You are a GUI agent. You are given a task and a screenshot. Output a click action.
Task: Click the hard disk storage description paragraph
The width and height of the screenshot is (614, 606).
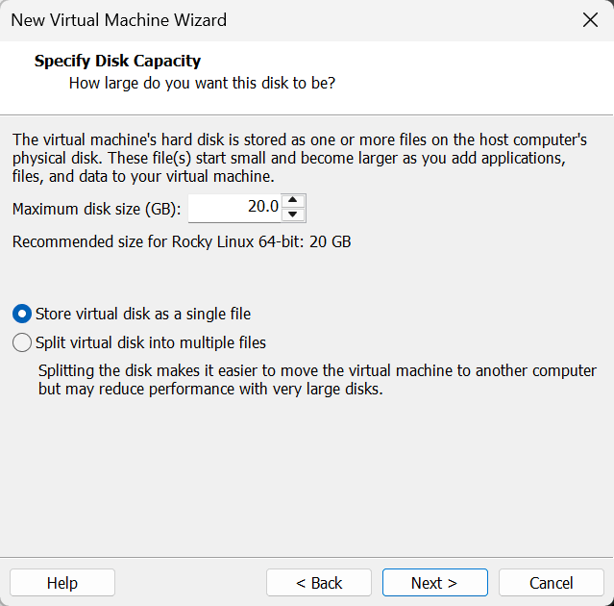299,158
